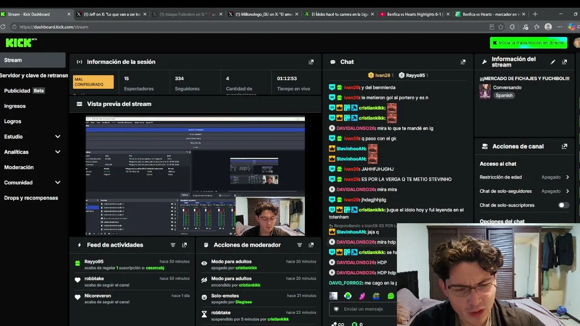The image size is (580, 326).
Task: Click the green gift icon beside Rayyo95
Action: tap(77, 263)
